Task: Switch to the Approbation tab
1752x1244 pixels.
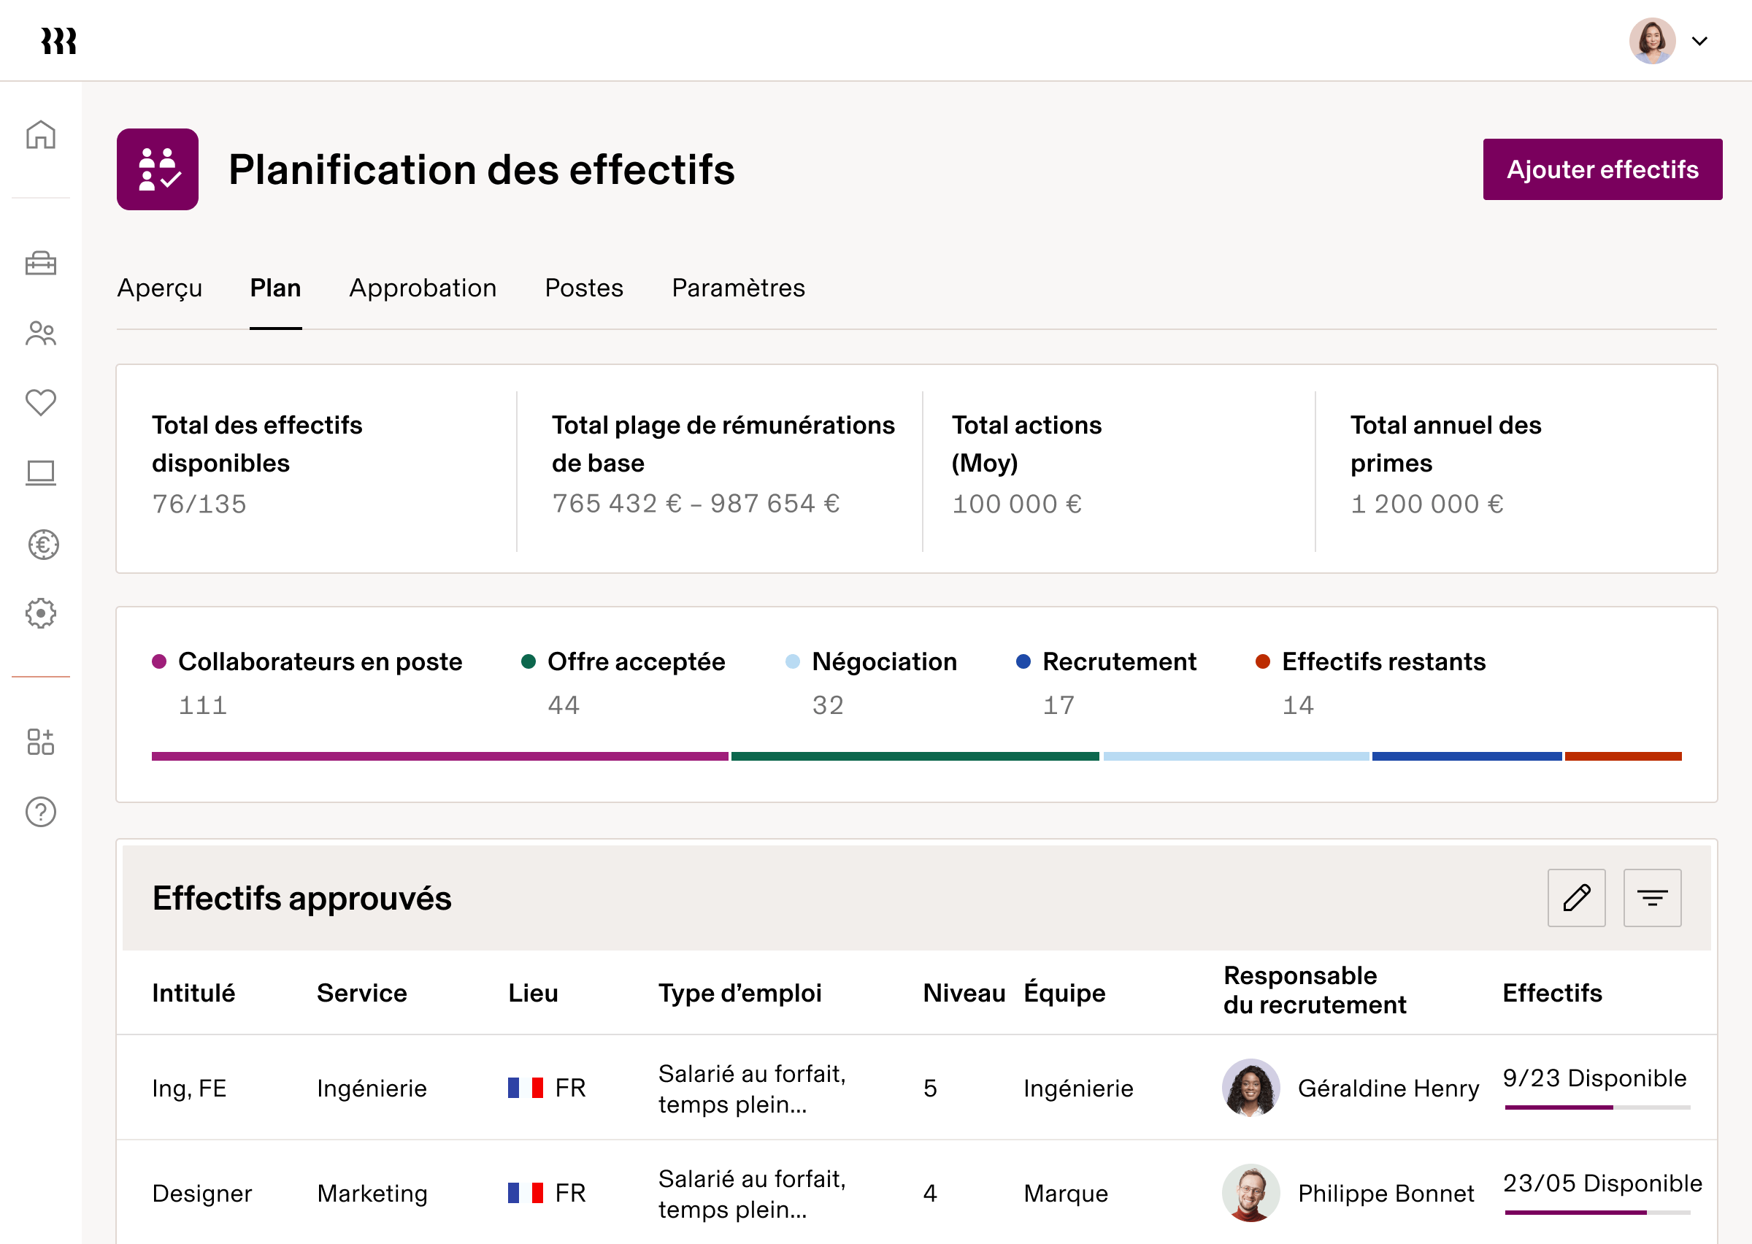Action: pyautogui.click(x=422, y=288)
